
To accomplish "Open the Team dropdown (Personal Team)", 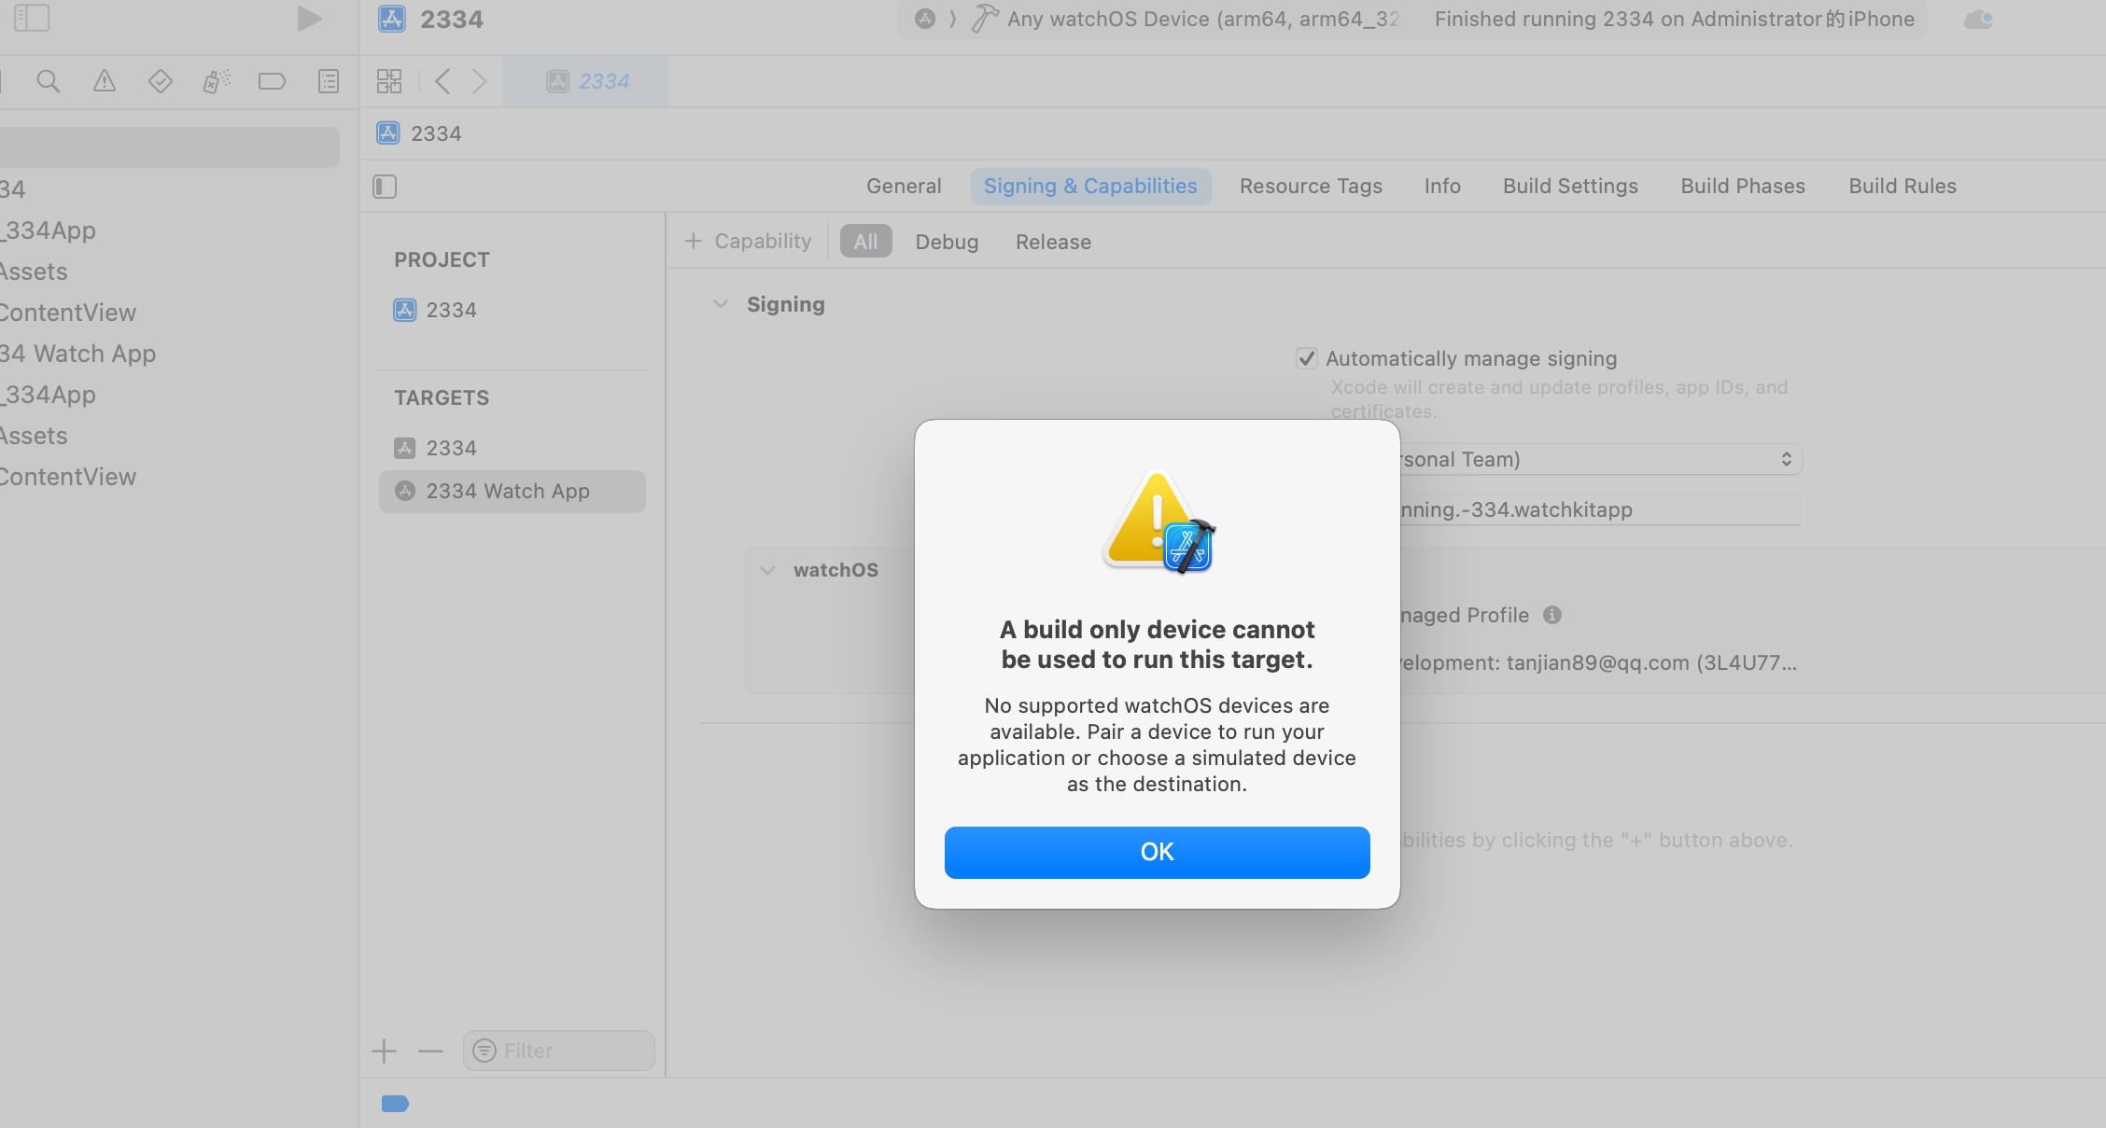I will coord(1601,459).
